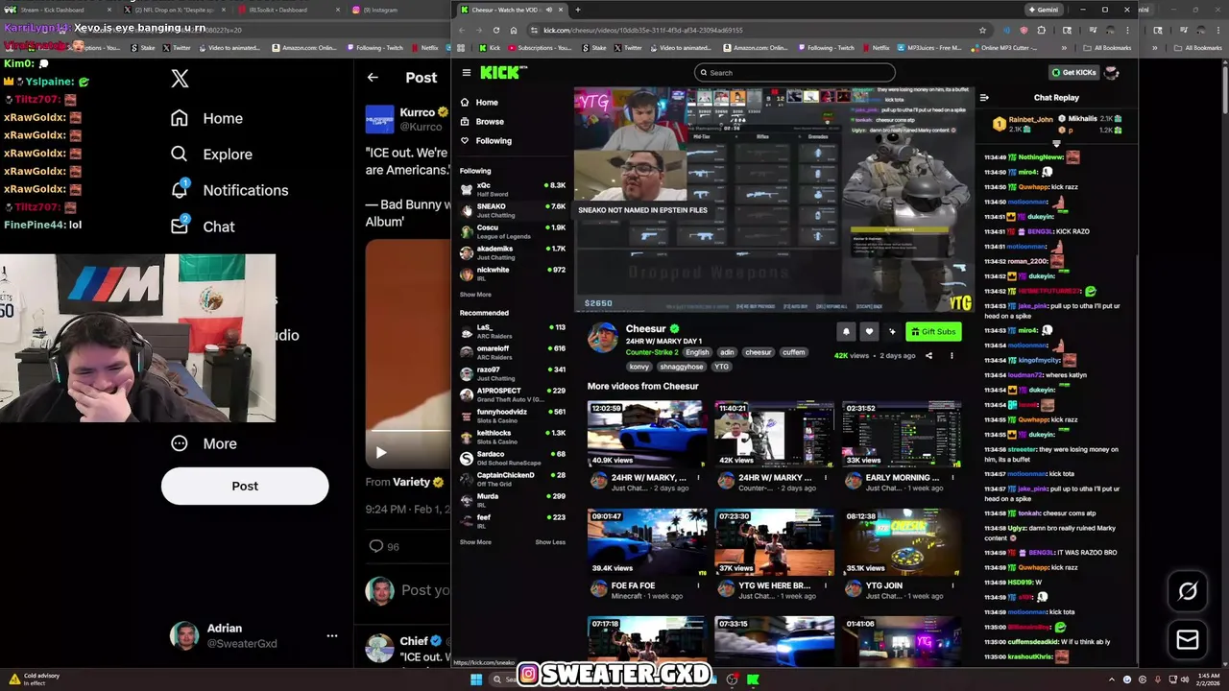The image size is (1229, 691).
Task: Select the cuffem tag
Action: [x=793, y=352]
